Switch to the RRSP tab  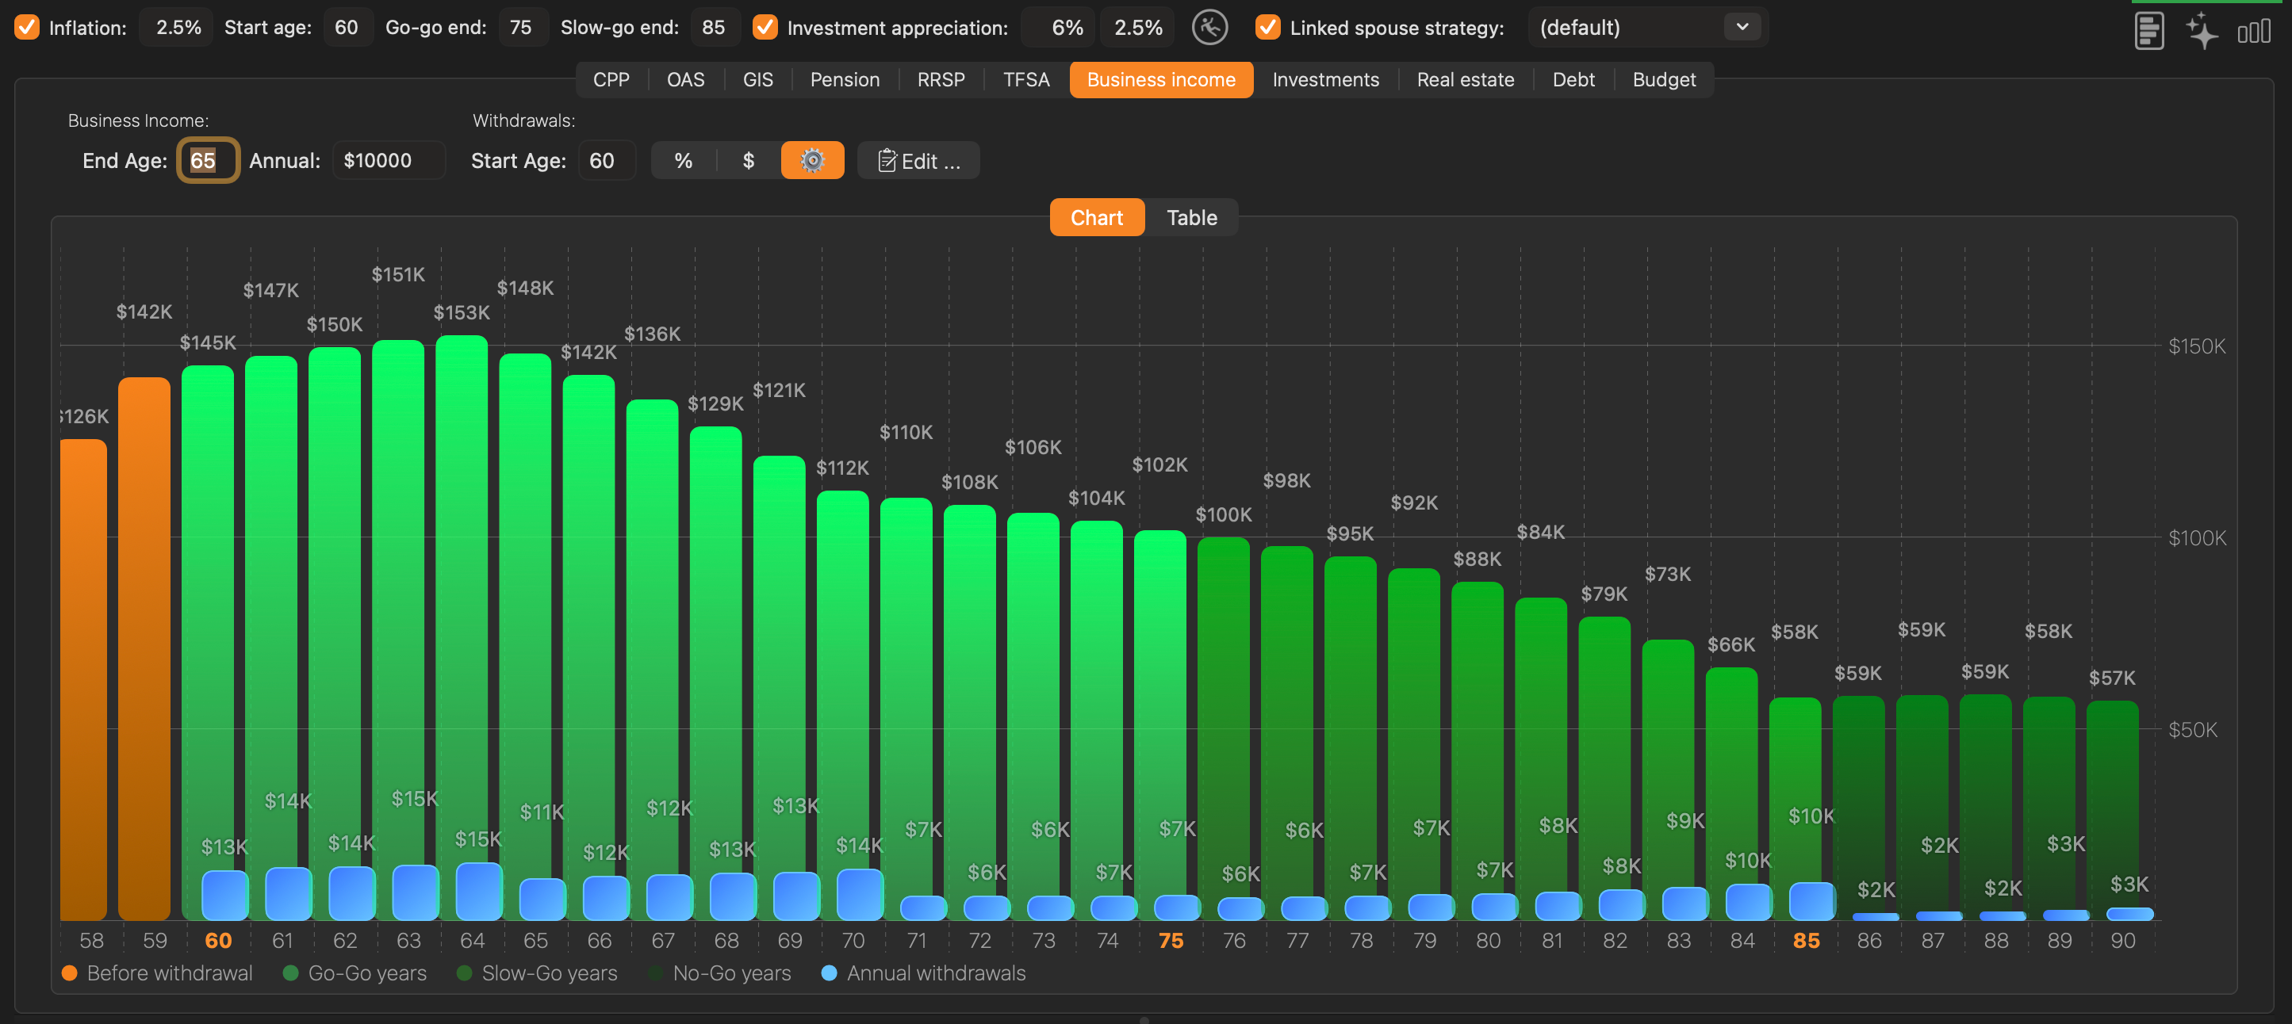click(941, 80)
